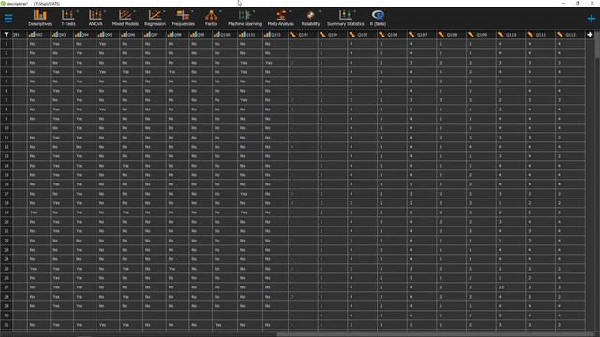Click row number 27 in the data grid
This screenshot has width=600, height=337.
click(7, 287)
